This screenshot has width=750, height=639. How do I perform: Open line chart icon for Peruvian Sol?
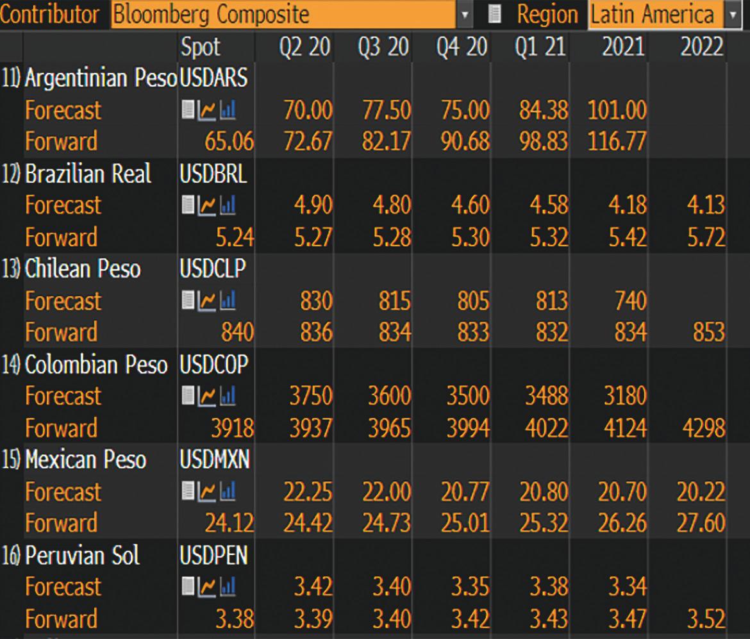pos(208,586)
